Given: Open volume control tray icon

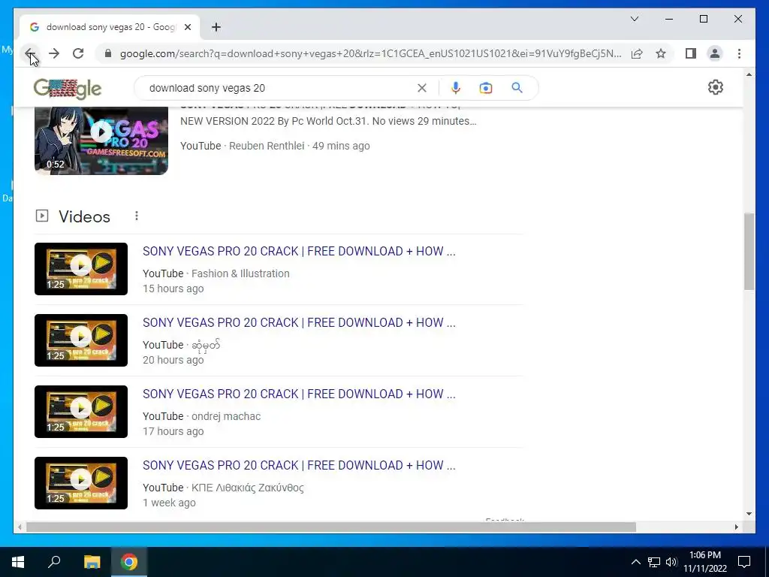Looking at the screenshot, I should [671, 562].
